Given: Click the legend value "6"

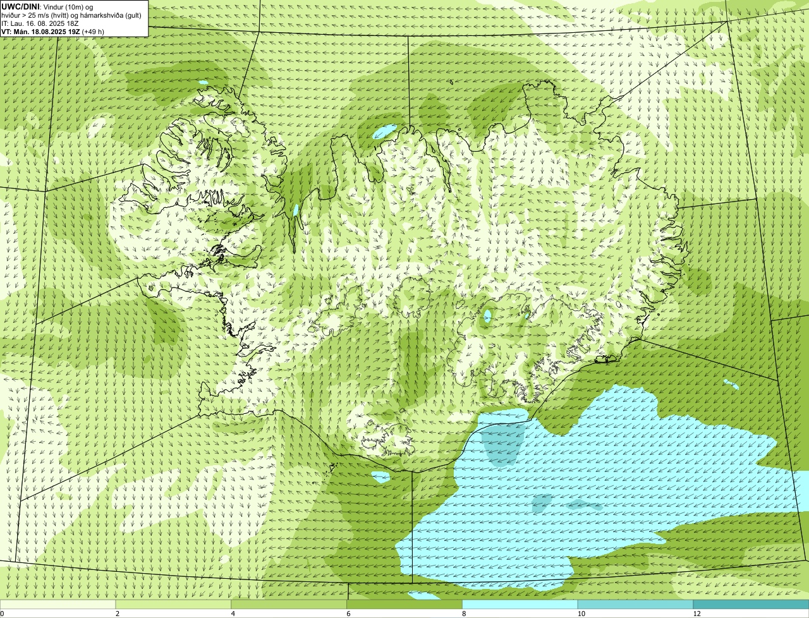Looking at the screenshot, I should pos(348,614).
